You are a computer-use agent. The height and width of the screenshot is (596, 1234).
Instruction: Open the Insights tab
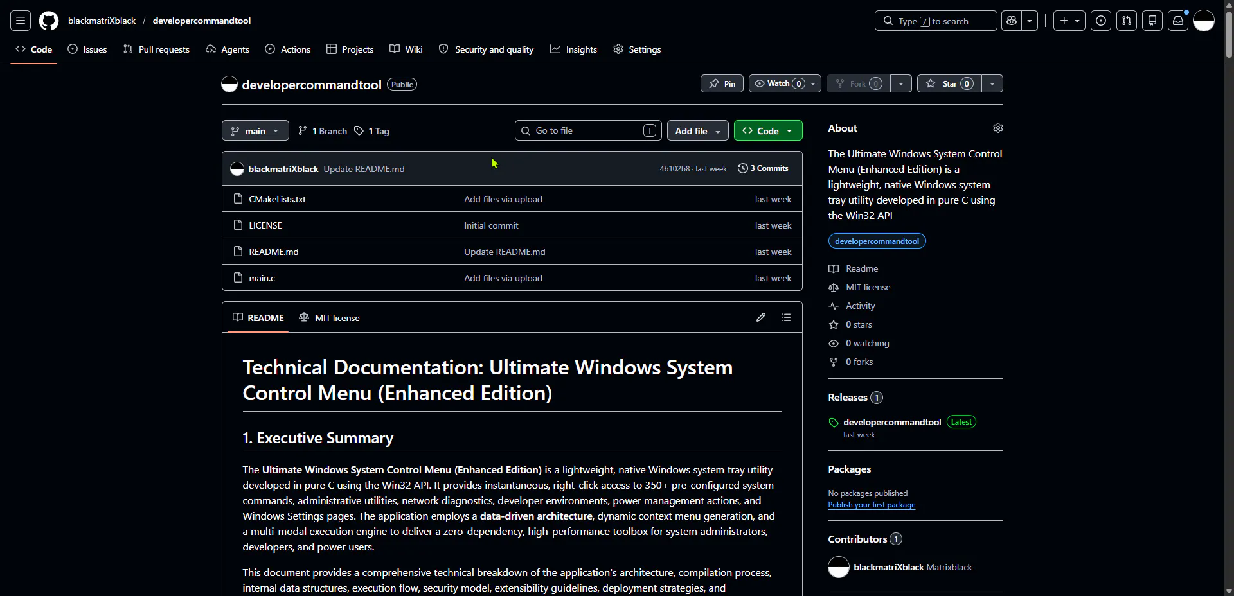coord(574,49)
